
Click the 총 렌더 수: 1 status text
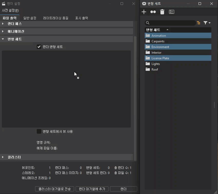[123, 168]
